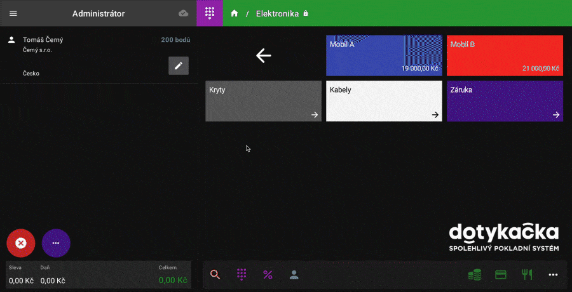This screenshot has width=572, height=292.
Task: Open bottom-right three dots menu
Action: (553, 275)
